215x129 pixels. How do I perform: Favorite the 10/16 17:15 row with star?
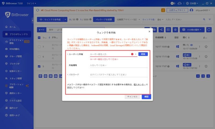coord(206,57)
